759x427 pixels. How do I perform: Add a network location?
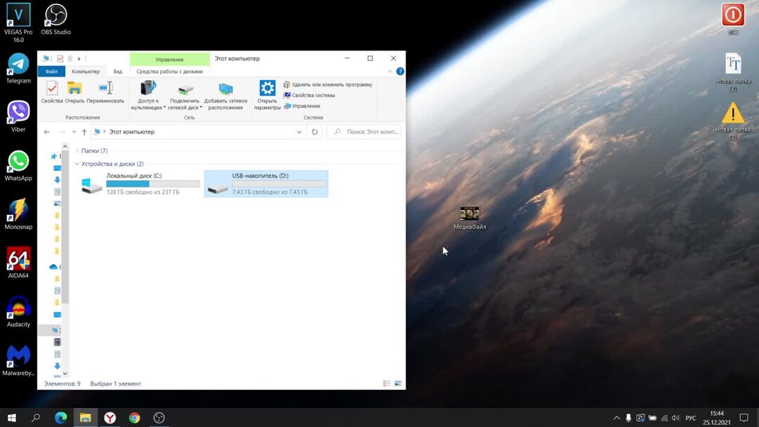click(x=226, y=96)
